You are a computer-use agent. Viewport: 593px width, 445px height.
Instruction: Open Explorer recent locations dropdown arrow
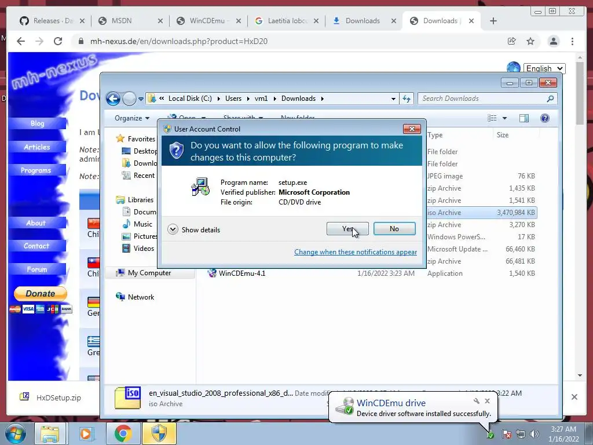(141, 99)
